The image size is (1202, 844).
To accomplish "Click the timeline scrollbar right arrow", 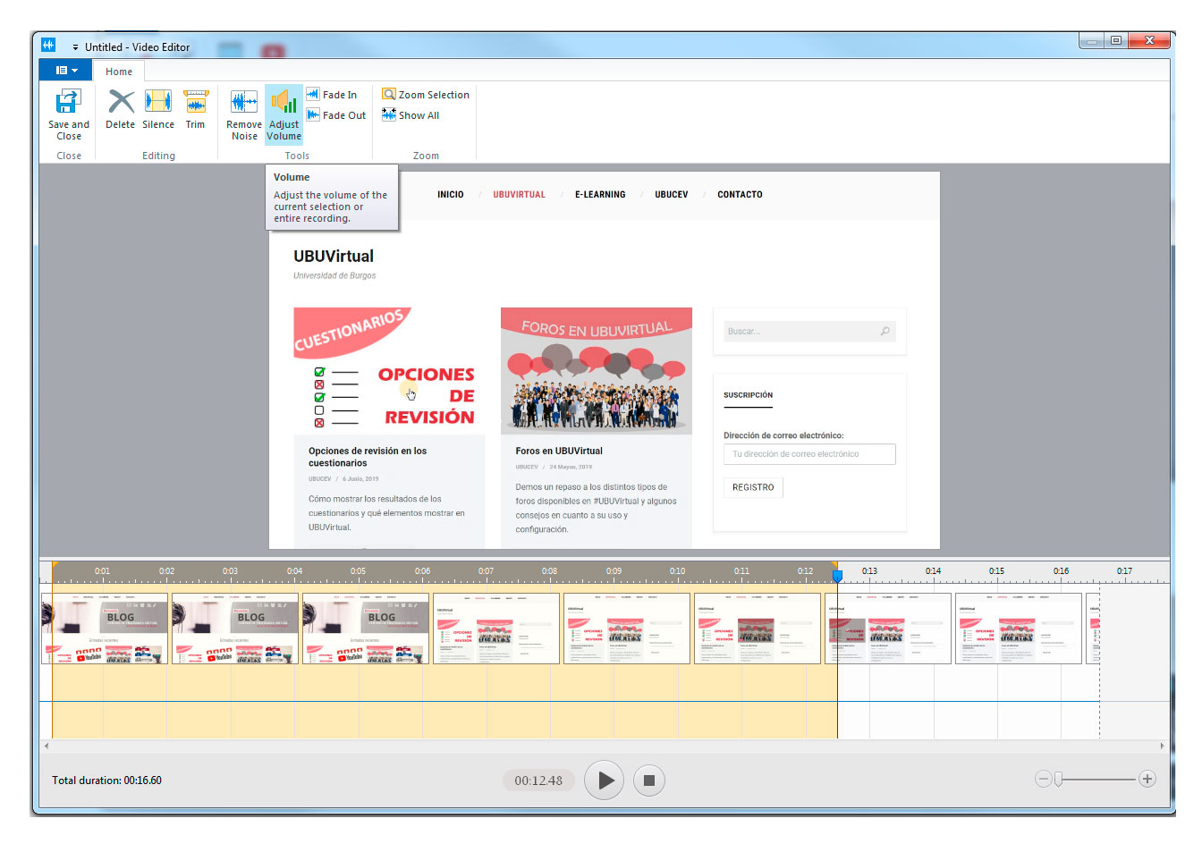I will tap(1163, 746).
